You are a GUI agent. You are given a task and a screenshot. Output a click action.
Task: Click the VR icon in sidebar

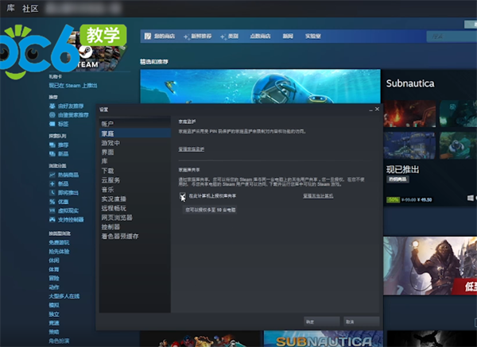(x=52, y=210)
